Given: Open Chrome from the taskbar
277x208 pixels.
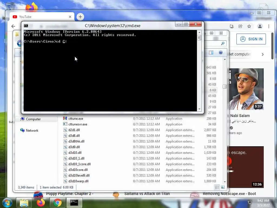Looking at the screenshot, I should click(57, 203).
